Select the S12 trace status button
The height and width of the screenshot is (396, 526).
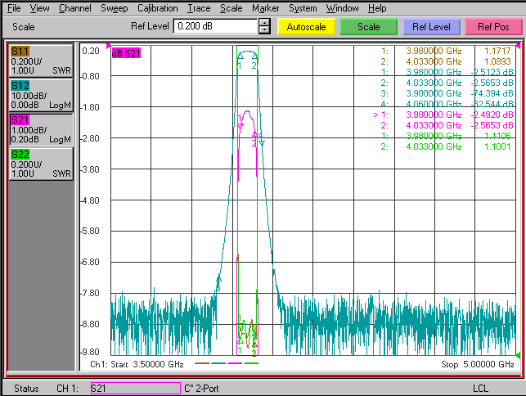click(x=41, y=95)
